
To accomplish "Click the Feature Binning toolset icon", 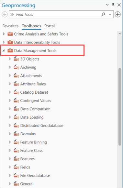I will 16,142.
